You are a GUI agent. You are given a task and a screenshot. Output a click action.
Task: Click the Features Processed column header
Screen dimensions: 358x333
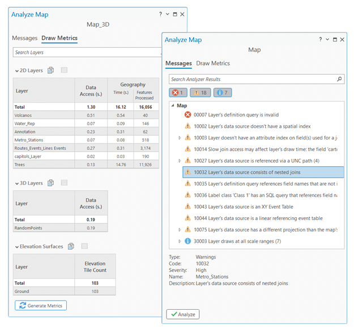tap(144, 95)
